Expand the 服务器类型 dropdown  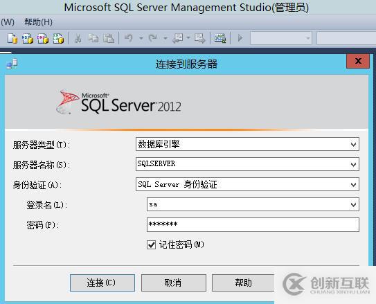[353, 144]
